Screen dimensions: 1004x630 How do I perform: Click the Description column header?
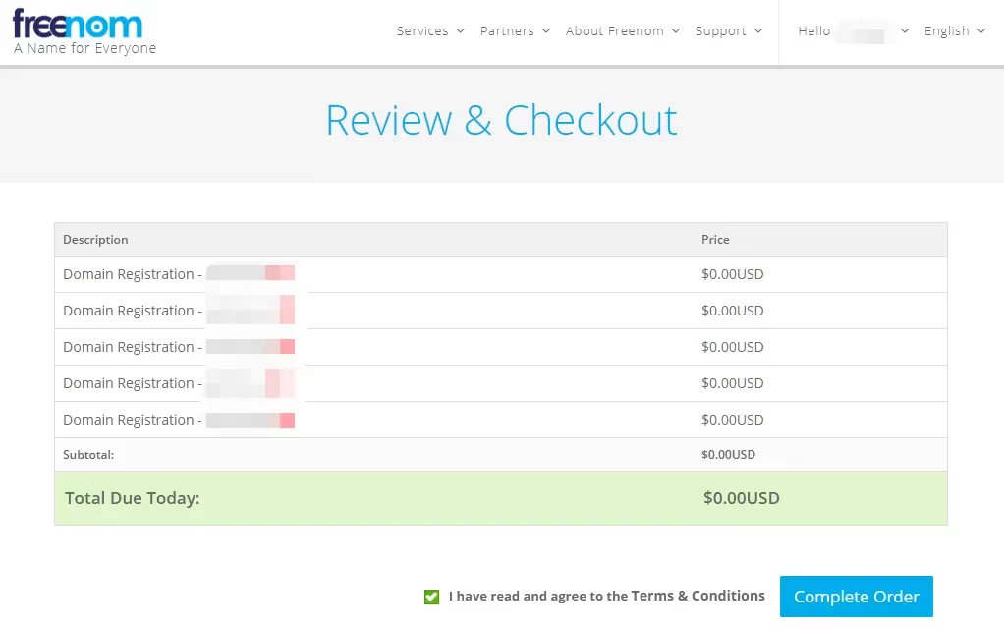click(x=95, y=240)
